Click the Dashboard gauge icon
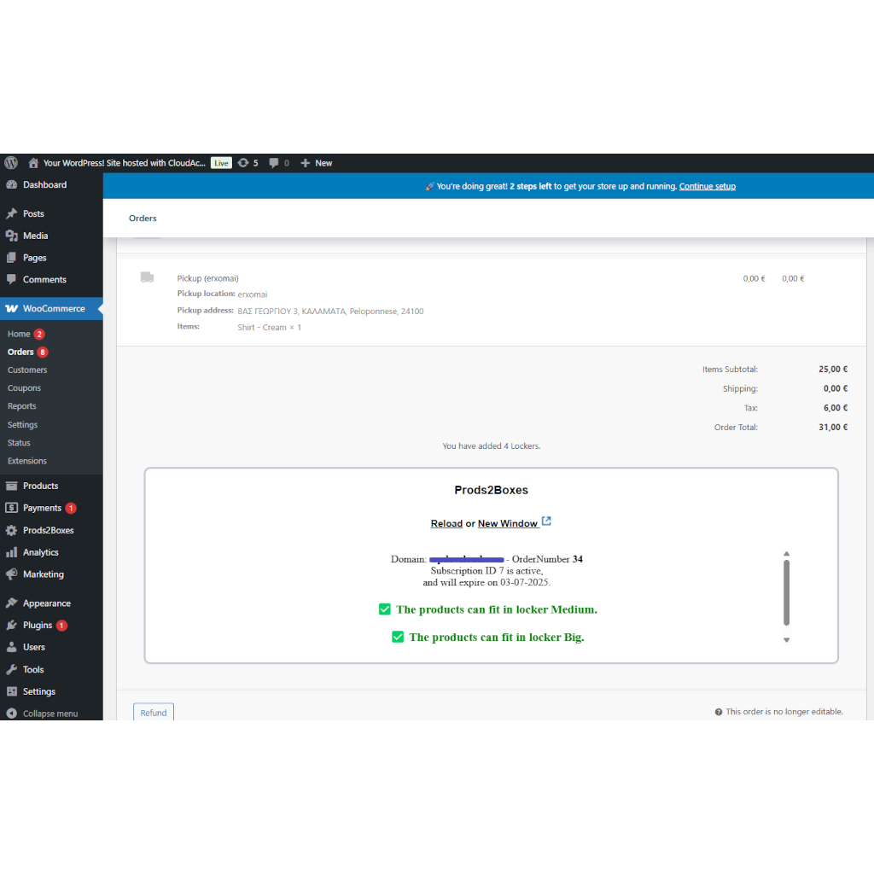The image size is (874, 874). click(x=11, y=184)
